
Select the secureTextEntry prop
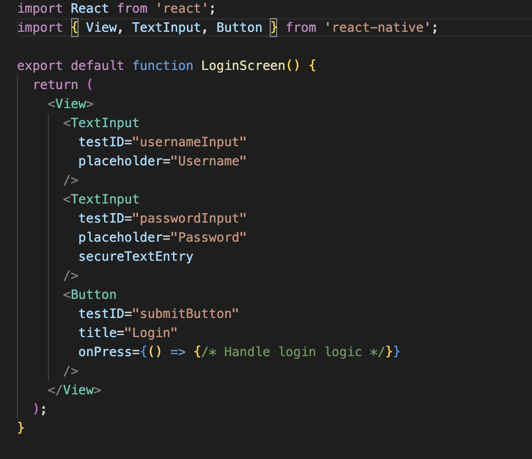(136, 257)
